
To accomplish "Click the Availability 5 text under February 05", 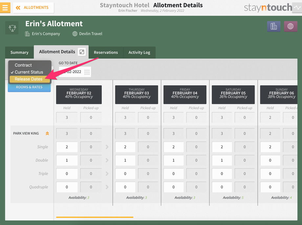I will [x=233, y=197].
